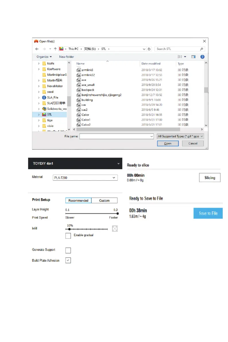The image size is (228, 342).
Task: Click the Back arrow in Open file dialog
Action: 37,49
